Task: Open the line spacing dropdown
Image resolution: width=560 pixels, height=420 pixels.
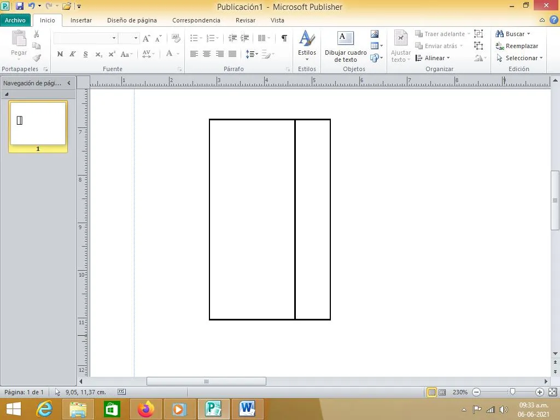Action: (x=252, y=54)
